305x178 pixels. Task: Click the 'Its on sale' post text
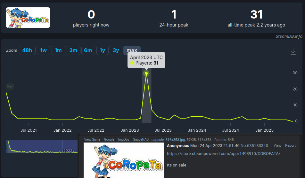(177, 165)
